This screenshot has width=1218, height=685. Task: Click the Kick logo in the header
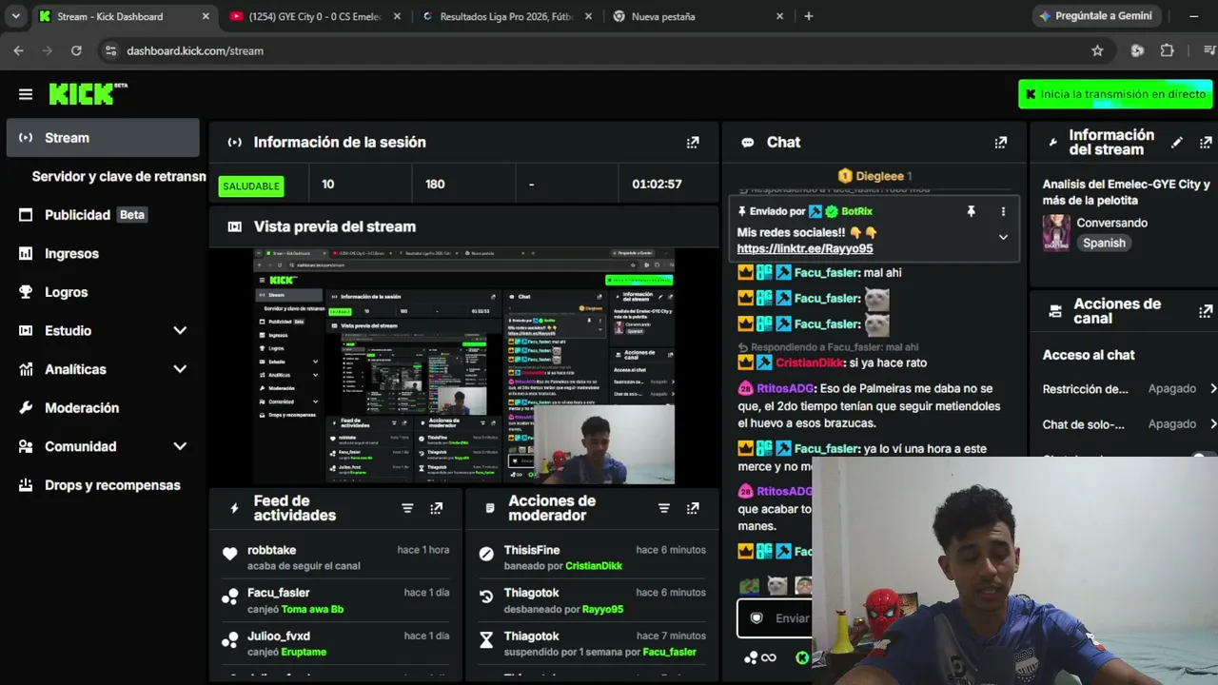tap(88, 93)
